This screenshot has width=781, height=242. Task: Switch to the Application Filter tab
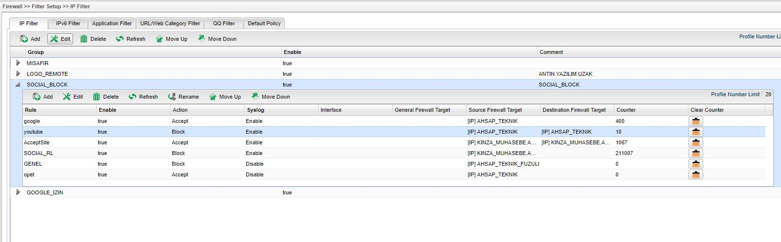(112, 23)
